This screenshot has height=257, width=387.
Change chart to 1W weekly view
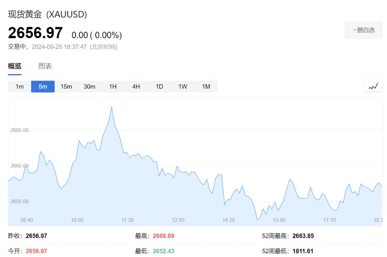[183, 87]
